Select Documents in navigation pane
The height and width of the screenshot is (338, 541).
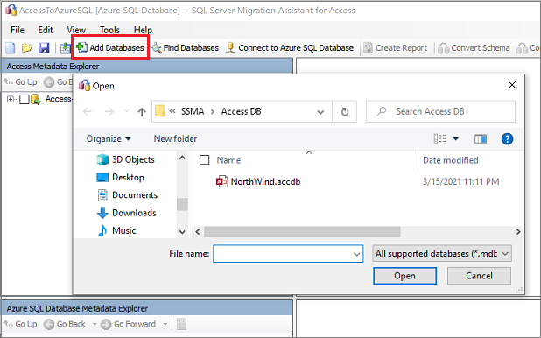(x=127, y=195)
